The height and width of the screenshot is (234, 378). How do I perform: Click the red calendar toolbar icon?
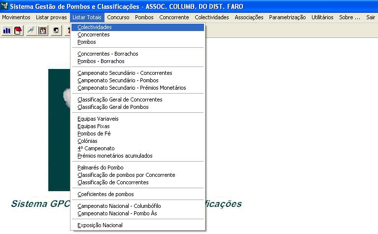click(18, 31)
